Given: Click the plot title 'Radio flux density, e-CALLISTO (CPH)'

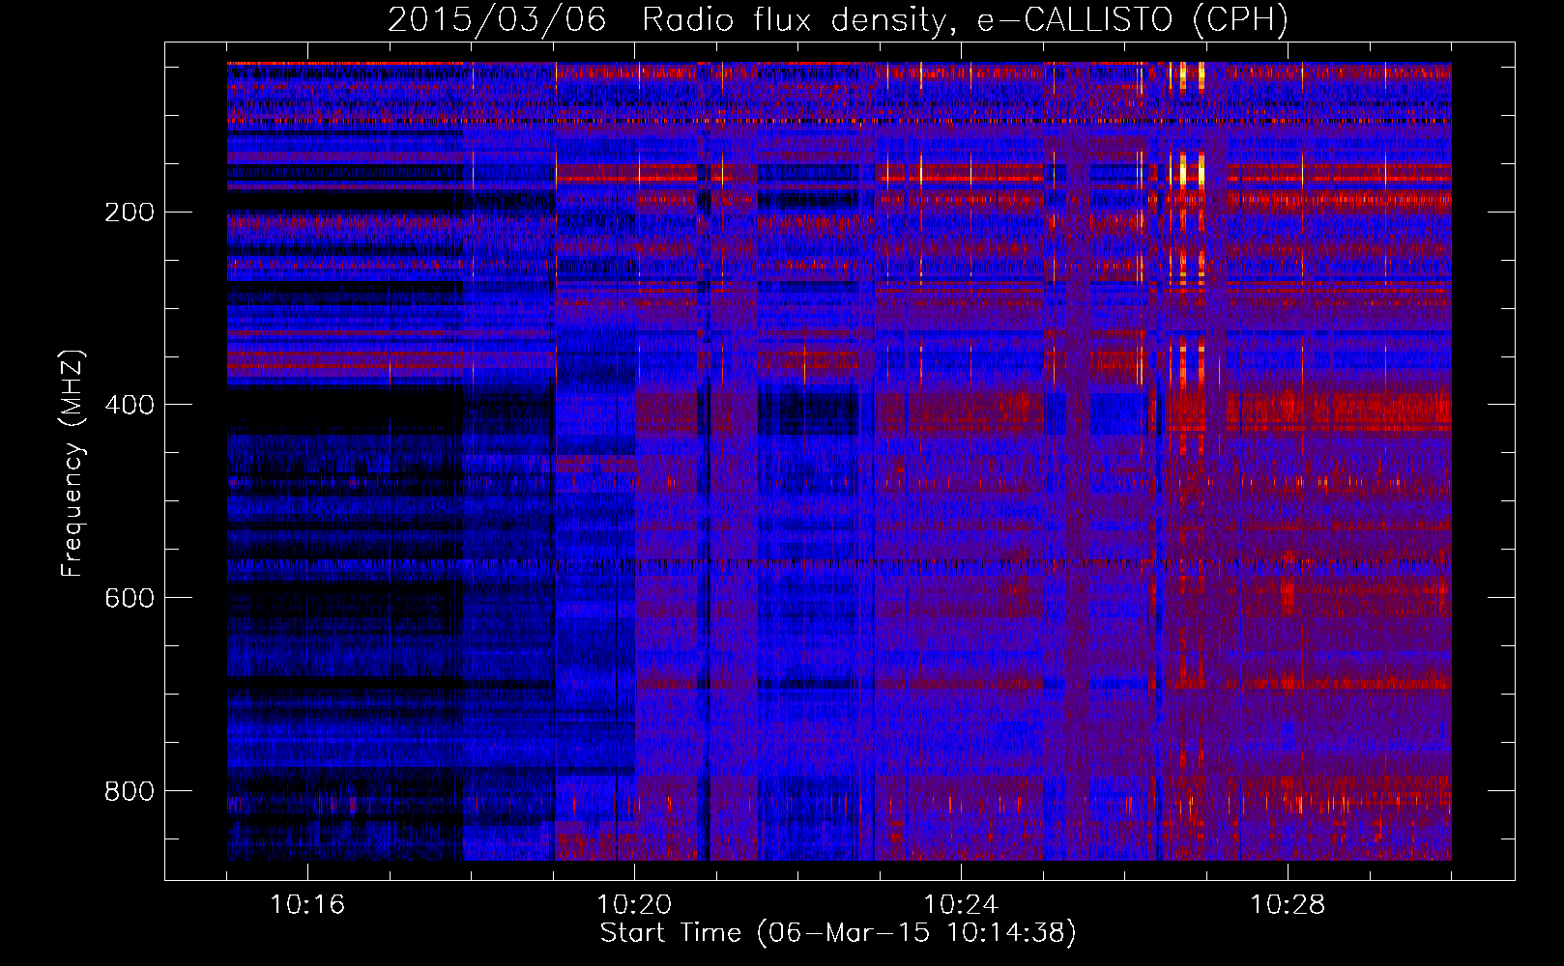Looking at the screenshot, I should tap(965, 19).
